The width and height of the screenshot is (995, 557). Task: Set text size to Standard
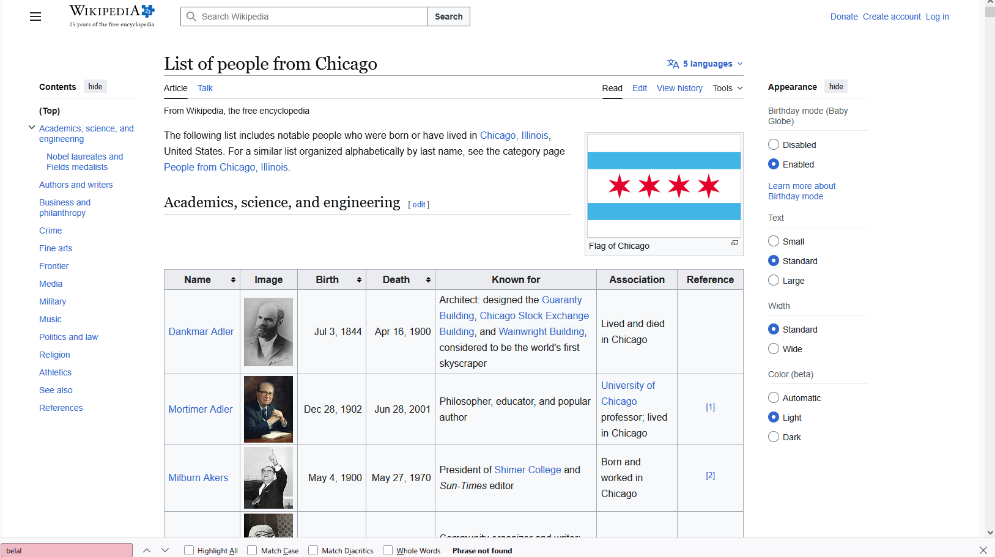tap(774, 261)
